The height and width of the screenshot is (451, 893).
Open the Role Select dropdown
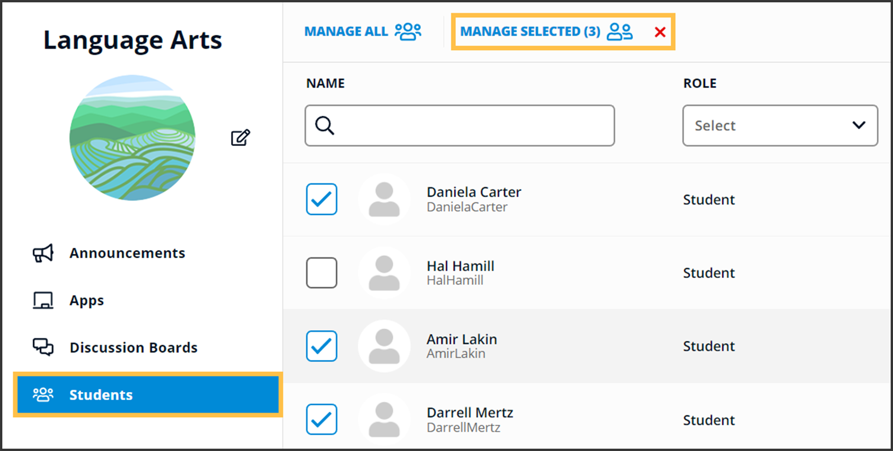tap(780, 126)
